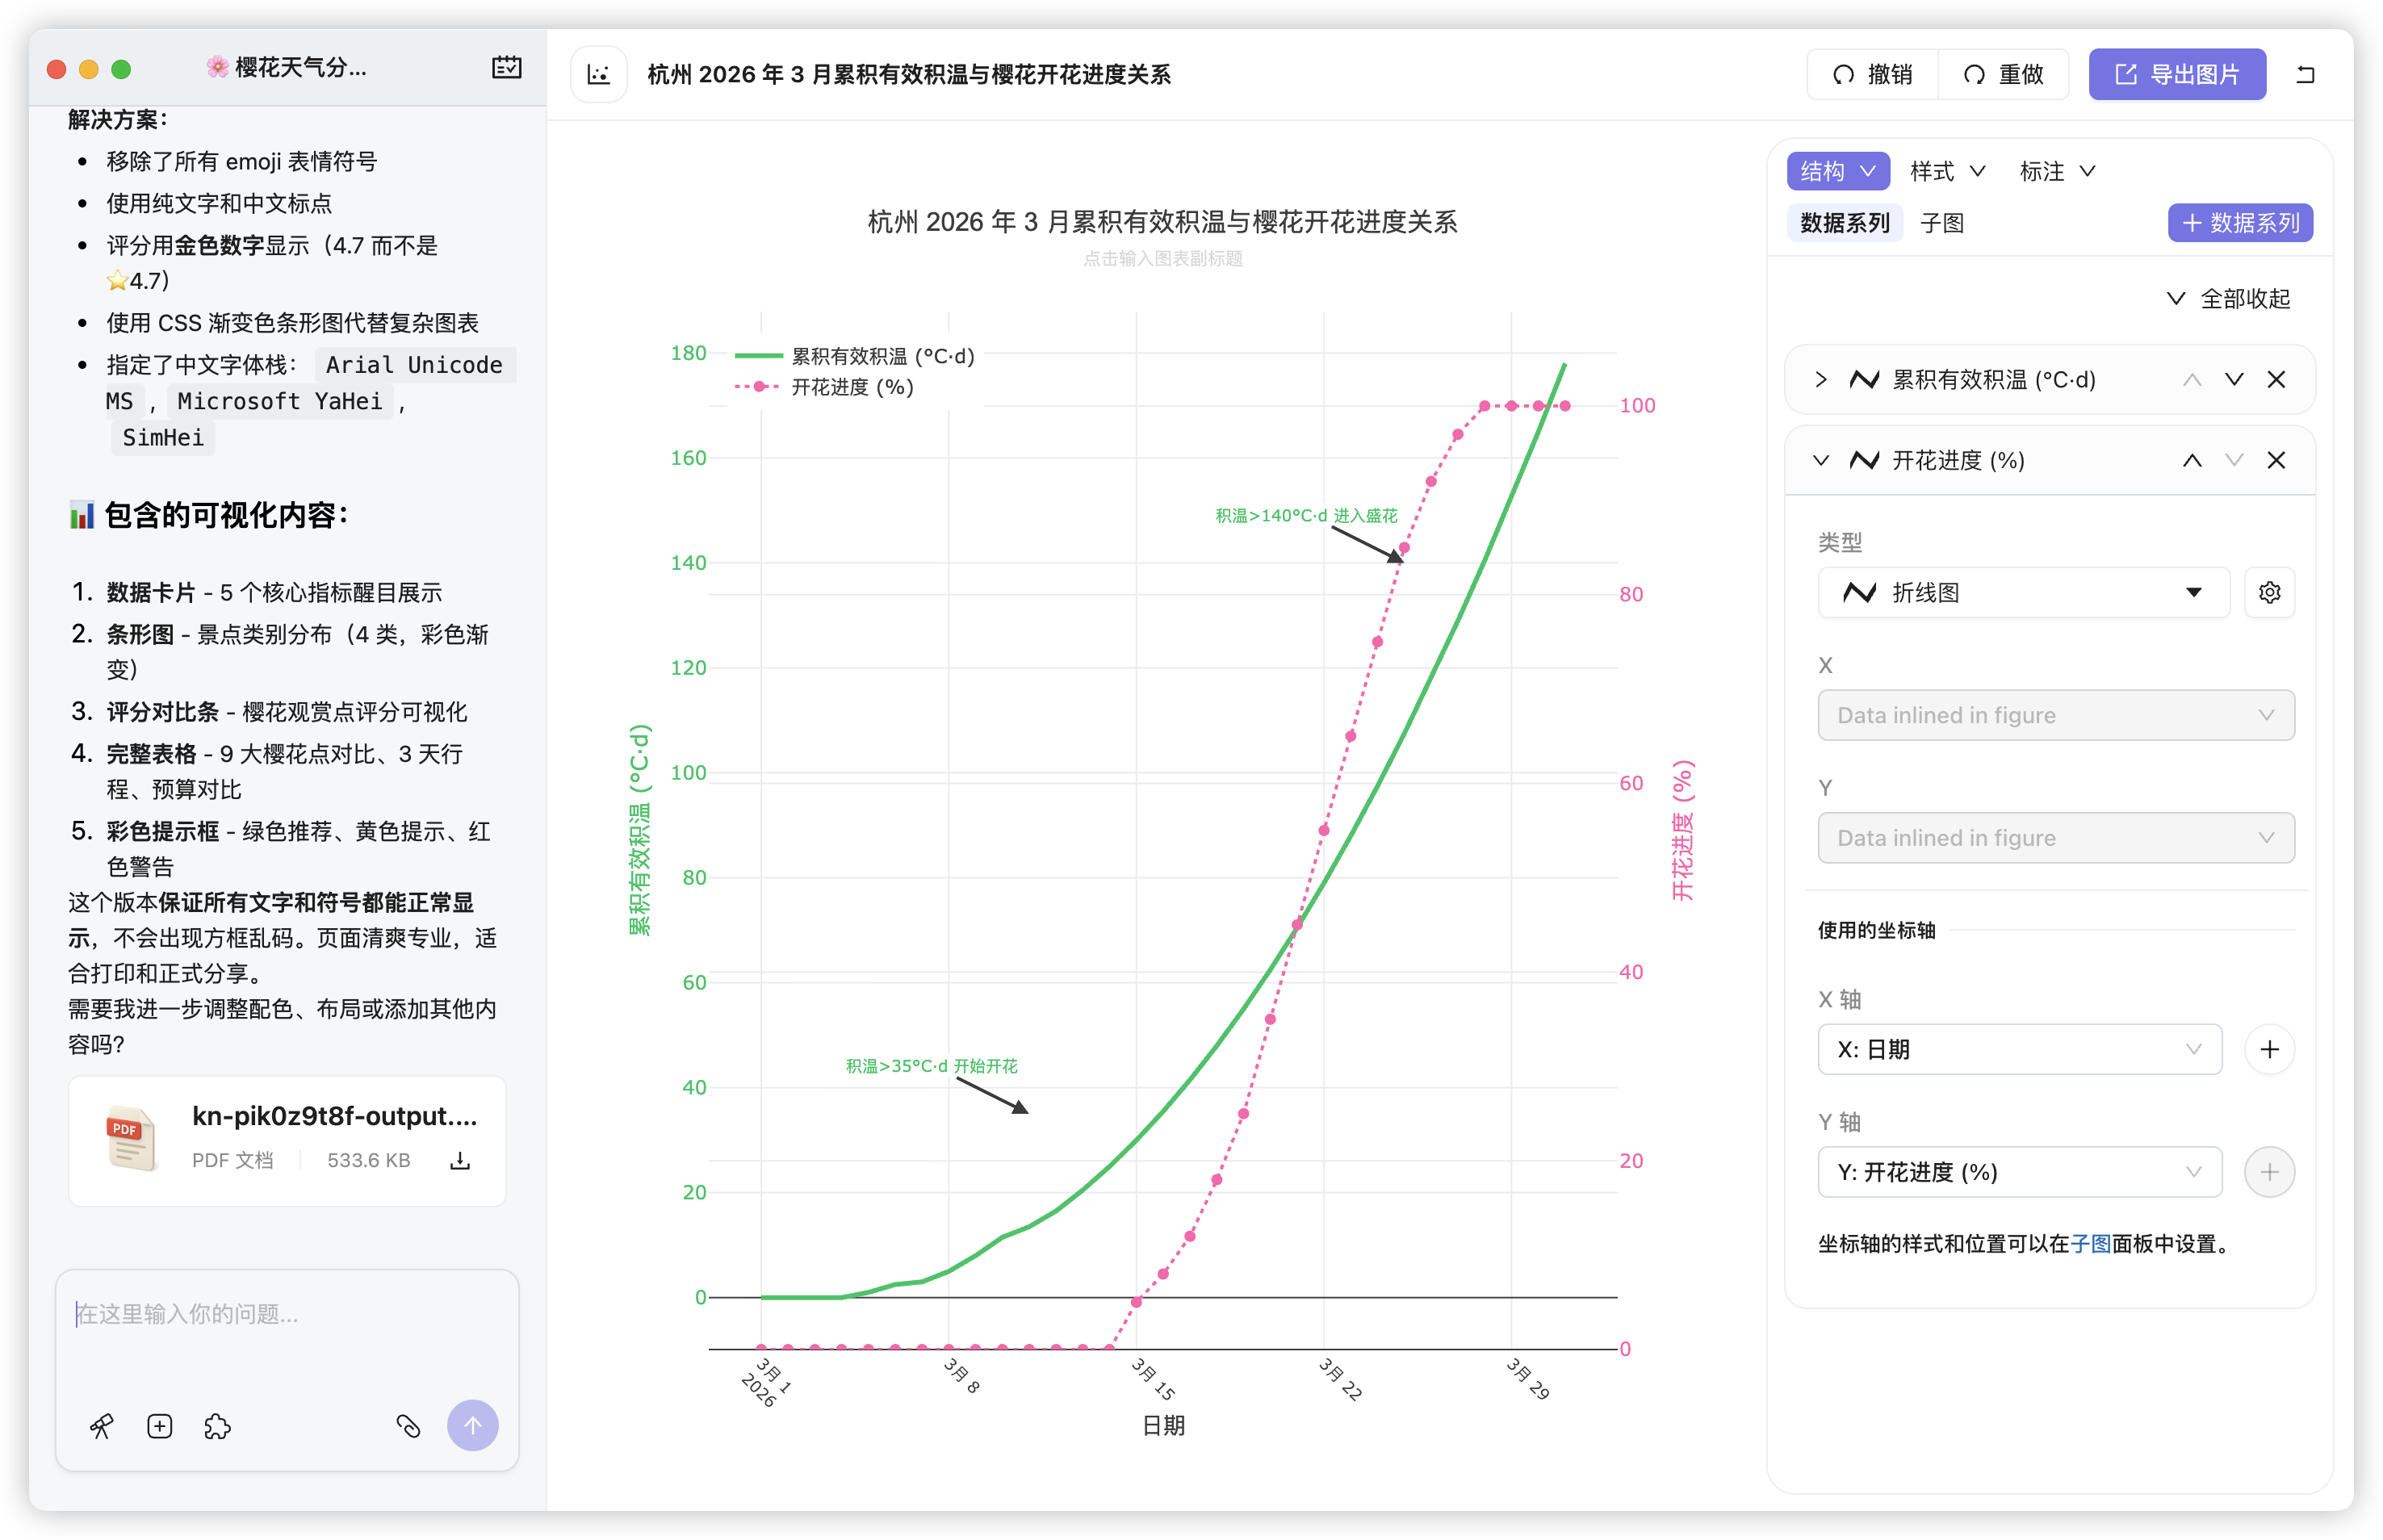Open the X: 日期 axis dropdown

pyautogui.click(x=2019, y=1049)
